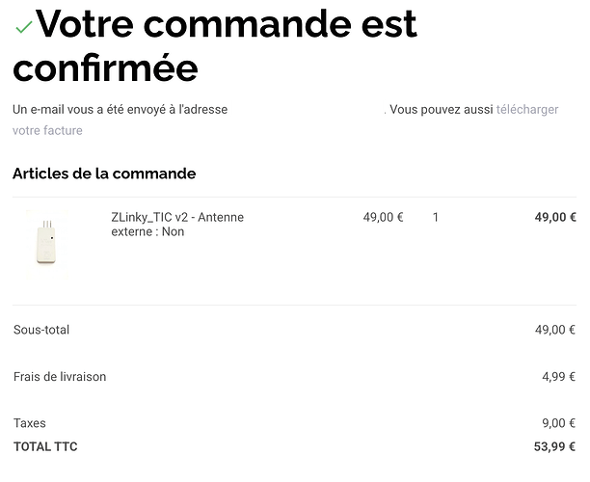Screen dimensions: 590x482
Task: Select the "Votre commande est confirmée" heading
Action: click(214, 46)
